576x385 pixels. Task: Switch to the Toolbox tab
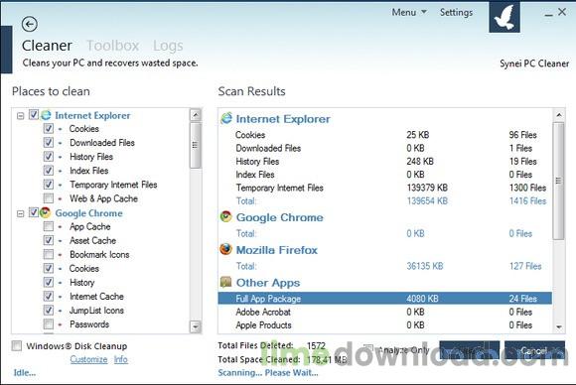(x=113, y=46)
